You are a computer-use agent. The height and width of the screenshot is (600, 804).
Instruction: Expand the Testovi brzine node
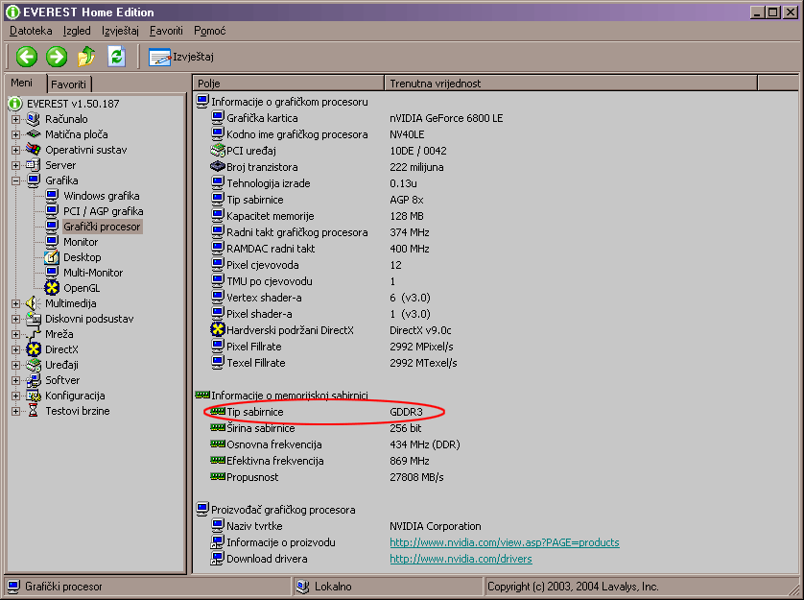click(15, 411)
